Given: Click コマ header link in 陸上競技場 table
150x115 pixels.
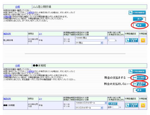Looking at the screenshot, I should pos(40,34).
